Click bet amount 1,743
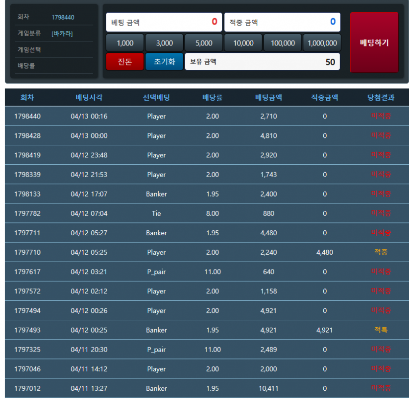409x400 pixels. [268, 175]
